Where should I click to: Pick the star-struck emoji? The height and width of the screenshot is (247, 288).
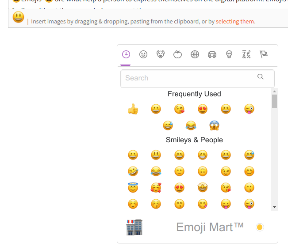point(203,188)
